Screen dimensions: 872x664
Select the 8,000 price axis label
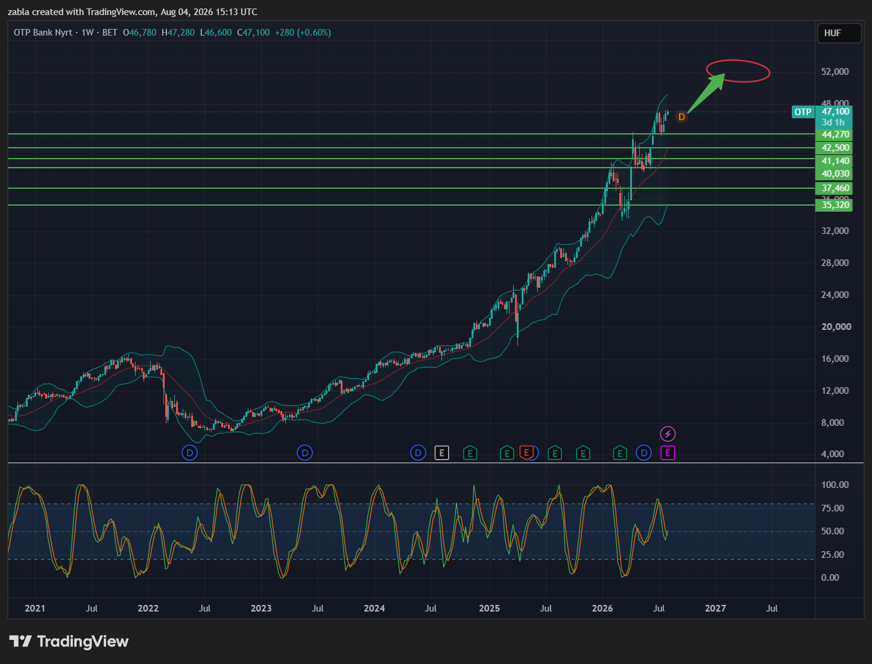coord(832,423)
